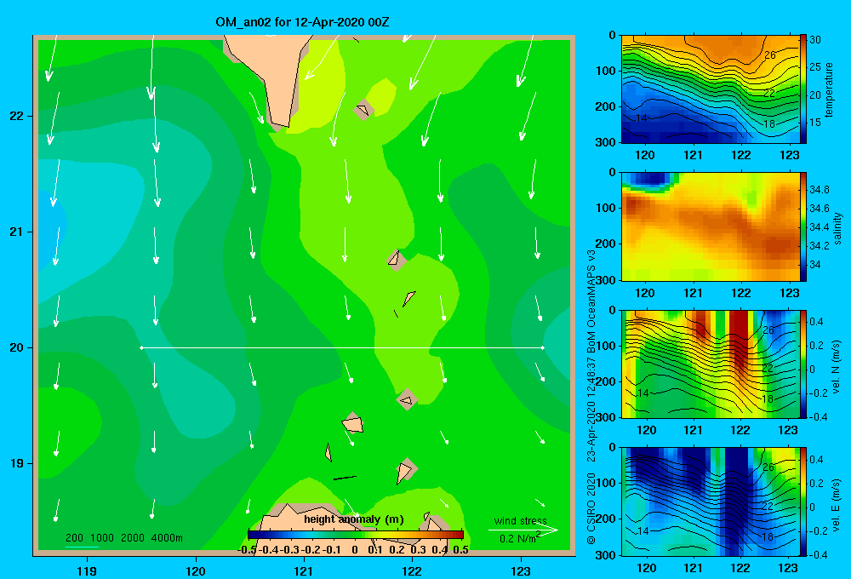Click the vertical 'salinity' axis label

coord(837,228)
